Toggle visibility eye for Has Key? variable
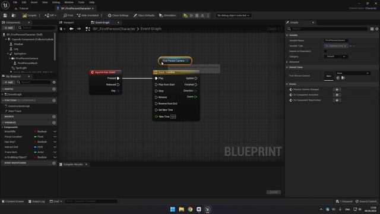 [x=55, y=141]
